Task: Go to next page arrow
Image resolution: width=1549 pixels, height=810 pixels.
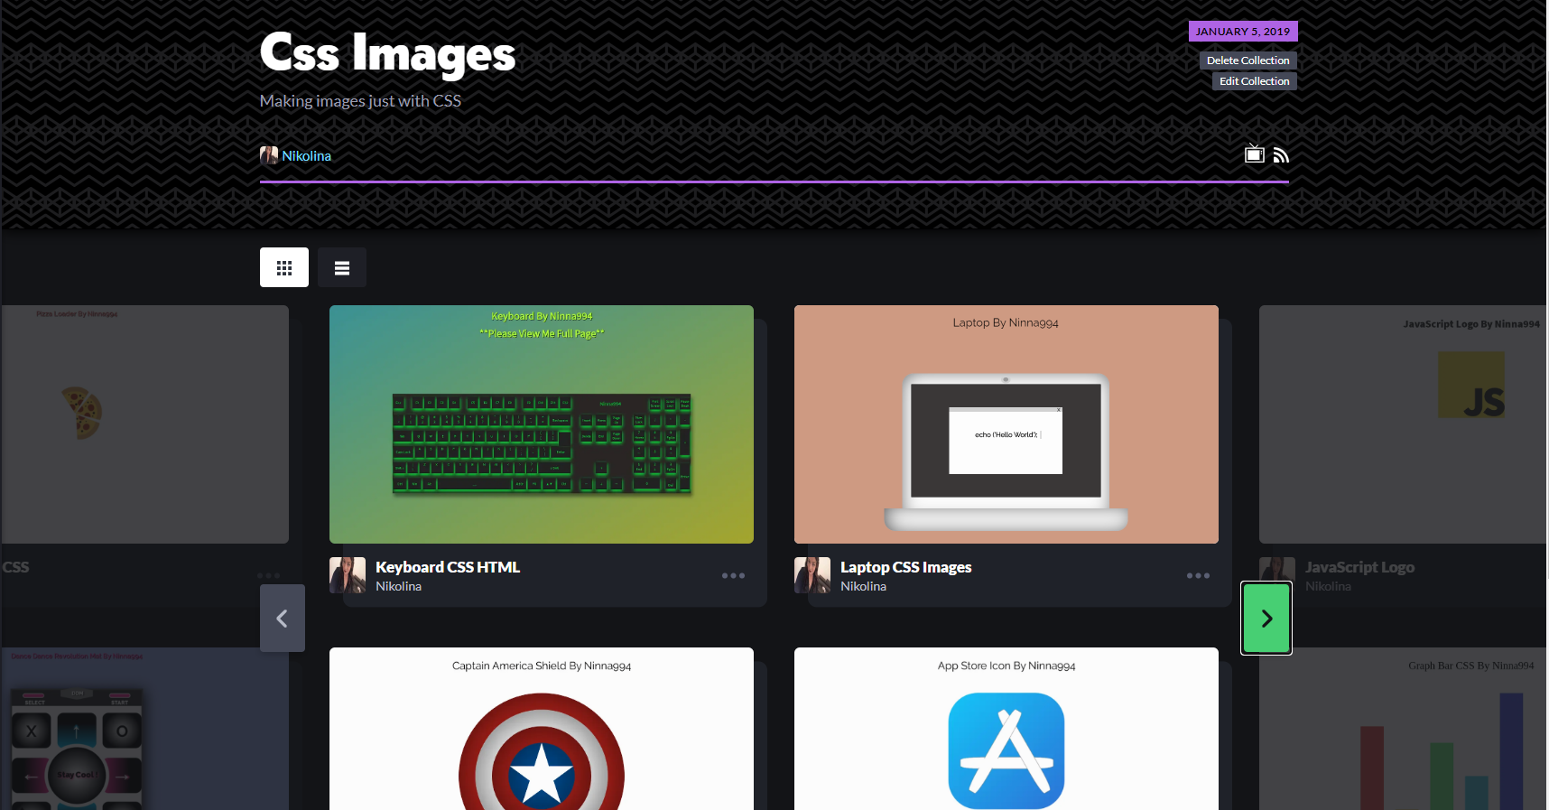Action: (1266, 619)
